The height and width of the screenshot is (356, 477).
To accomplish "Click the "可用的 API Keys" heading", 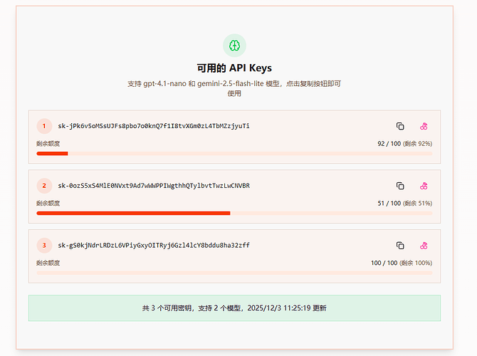I will 234,68.
